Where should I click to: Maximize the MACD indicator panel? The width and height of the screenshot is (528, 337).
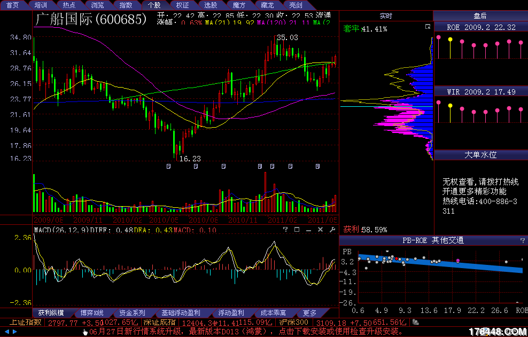tap(297, 230)
